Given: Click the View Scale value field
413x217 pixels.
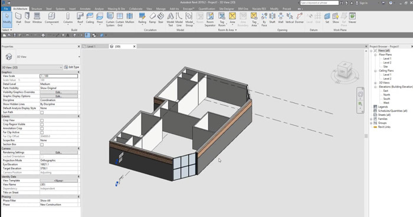Looking at the screenshot, I should click(59, 76).
